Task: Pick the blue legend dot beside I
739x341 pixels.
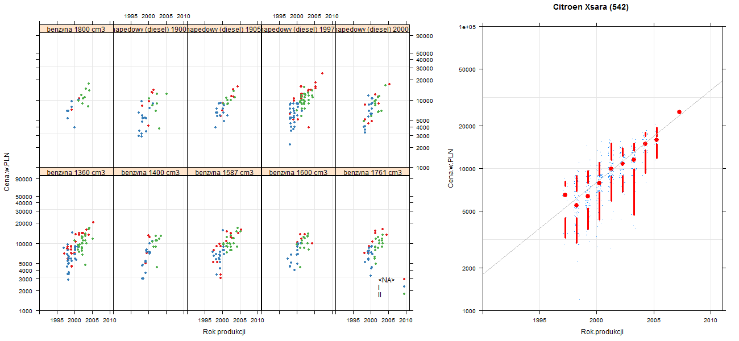Action: pyautogui.click(x=404, y=286)
